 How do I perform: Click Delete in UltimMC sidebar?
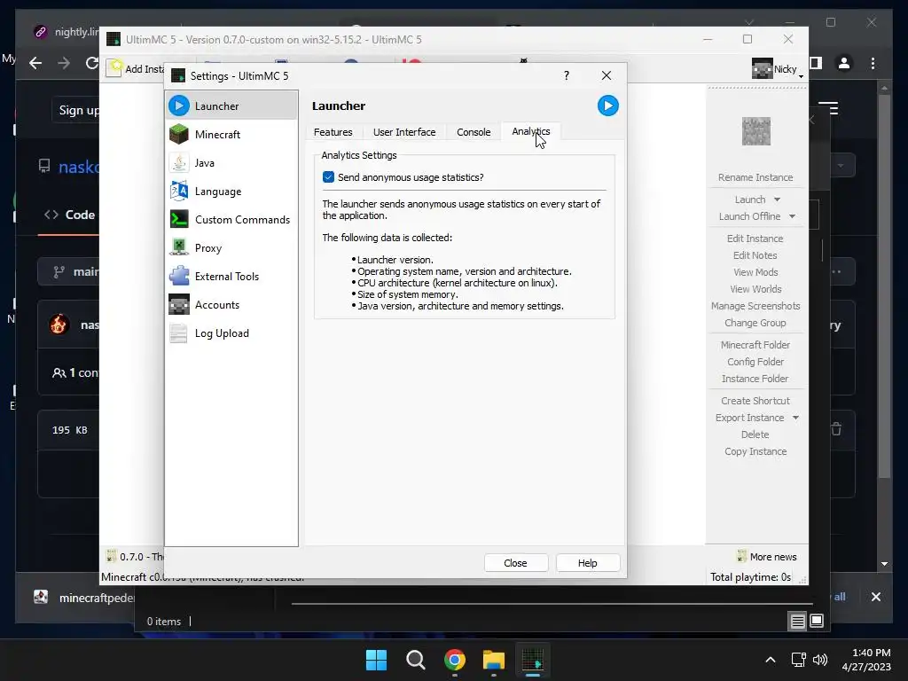coord(755,434)
